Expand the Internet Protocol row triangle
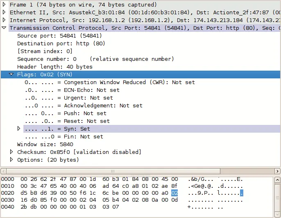 (4, 20)
